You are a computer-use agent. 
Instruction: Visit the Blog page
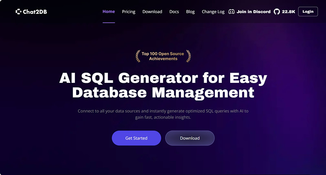190,12
